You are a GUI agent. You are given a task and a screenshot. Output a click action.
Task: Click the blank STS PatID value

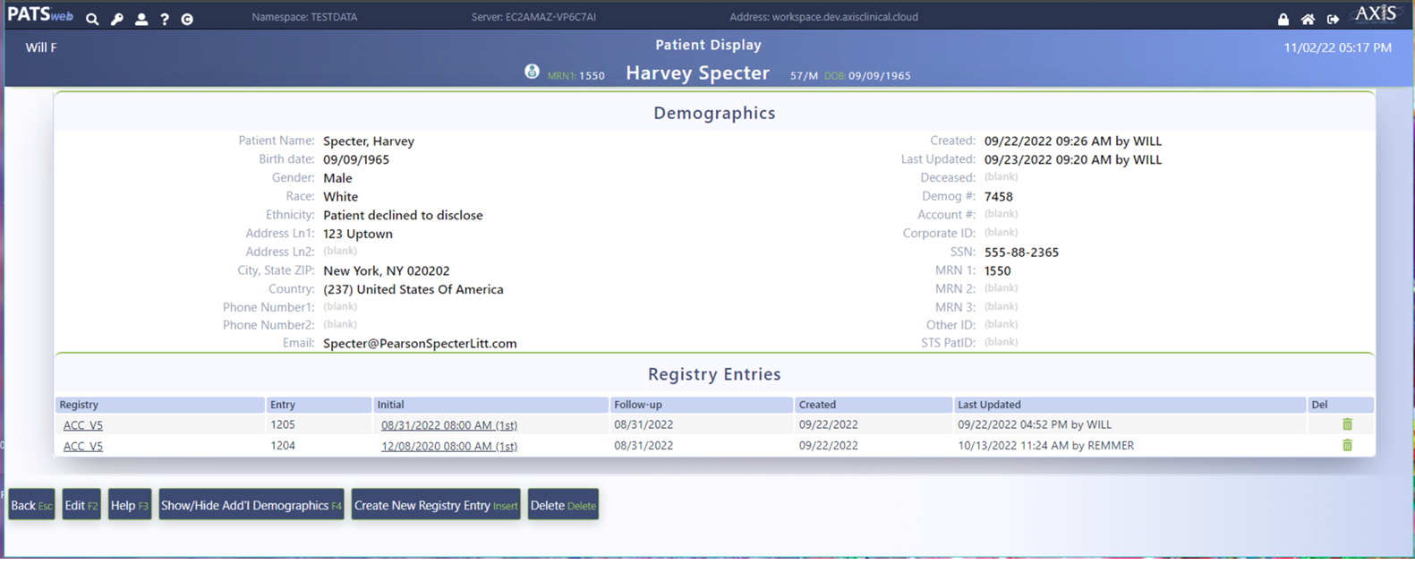coord(1001,342)
